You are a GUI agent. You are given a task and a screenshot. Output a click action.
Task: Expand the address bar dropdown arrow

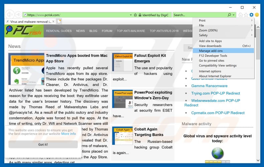click(x=131, y=15)
